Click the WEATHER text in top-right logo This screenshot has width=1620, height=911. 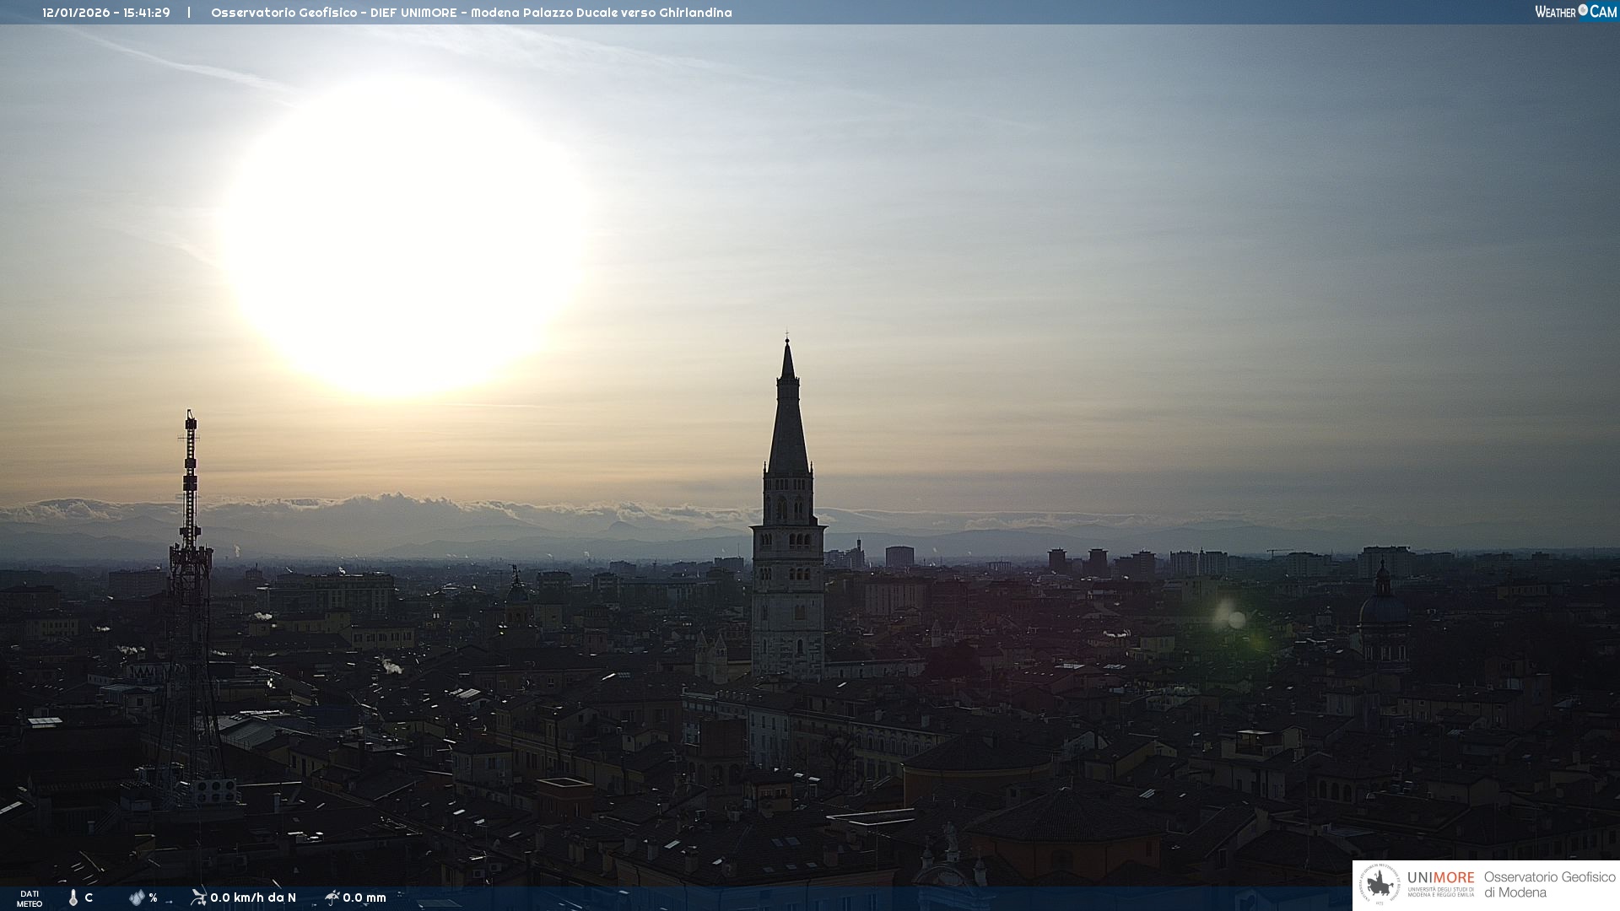tap(1555, 12)
